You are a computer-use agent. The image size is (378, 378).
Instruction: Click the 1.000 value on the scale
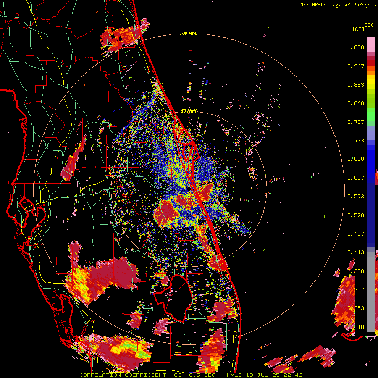coord(356,47)
